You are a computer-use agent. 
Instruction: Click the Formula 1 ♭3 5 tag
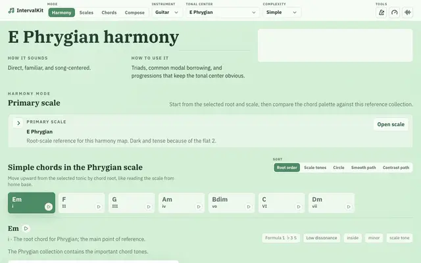tap(281, 238)
